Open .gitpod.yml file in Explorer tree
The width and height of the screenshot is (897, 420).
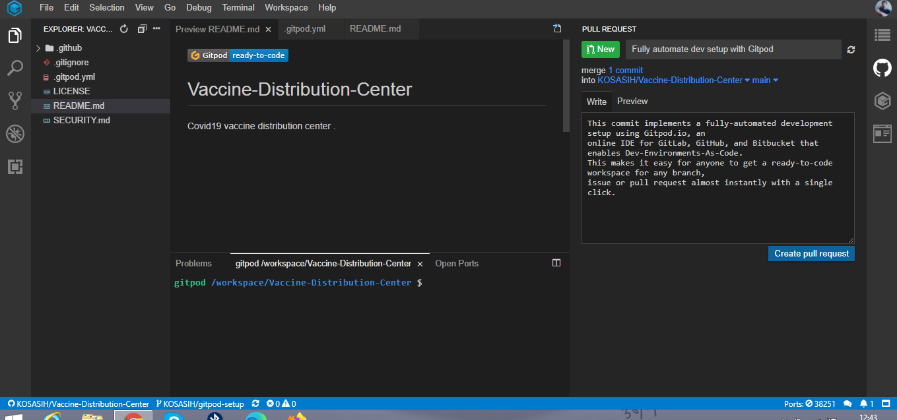tap(100, 76)
